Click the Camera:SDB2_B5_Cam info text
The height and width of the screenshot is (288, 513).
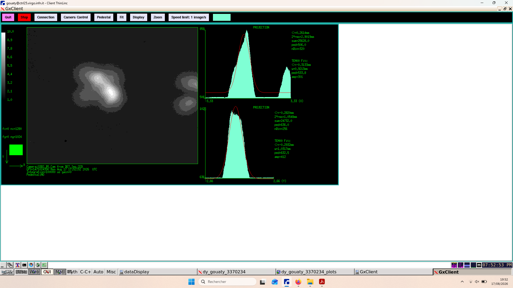tap(55, 167)
